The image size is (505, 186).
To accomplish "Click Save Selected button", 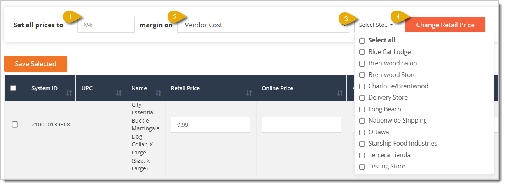I will click(36, 64).
